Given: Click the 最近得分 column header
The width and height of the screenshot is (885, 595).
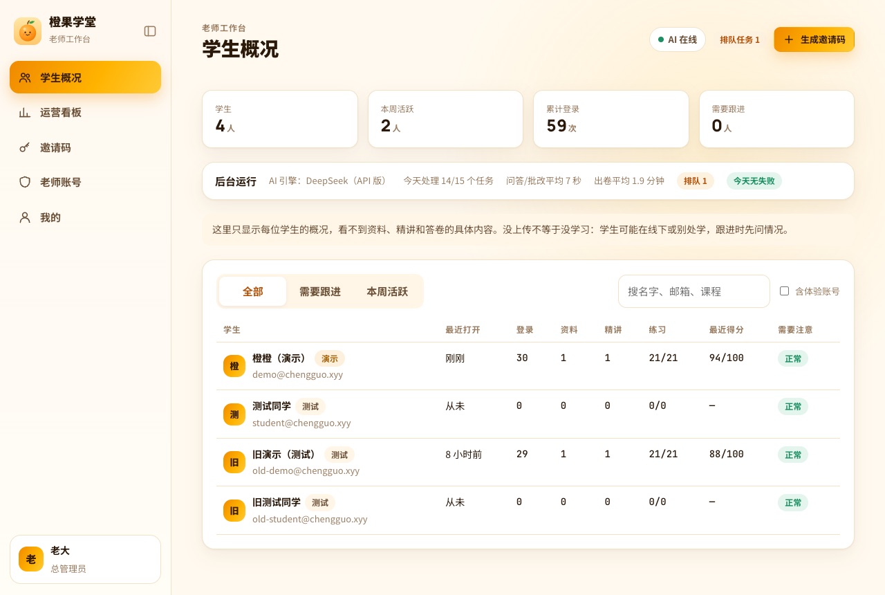Looking at the screenshot, I should (x=727, y=330).
